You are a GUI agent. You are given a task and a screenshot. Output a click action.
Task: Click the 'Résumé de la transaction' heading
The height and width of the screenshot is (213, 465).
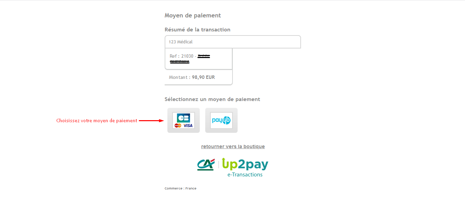click(x=197, y=30)
